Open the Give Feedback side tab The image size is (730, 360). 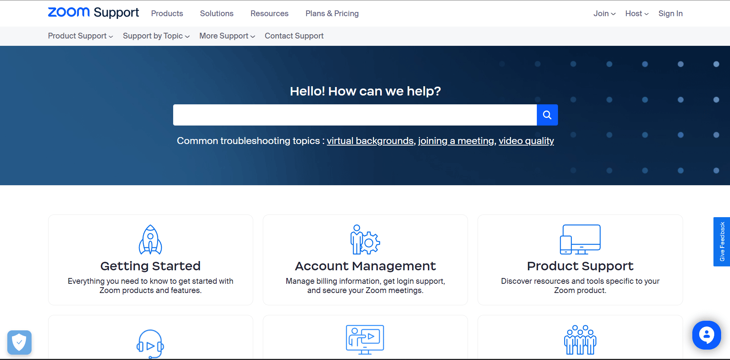tap(722, 242)
